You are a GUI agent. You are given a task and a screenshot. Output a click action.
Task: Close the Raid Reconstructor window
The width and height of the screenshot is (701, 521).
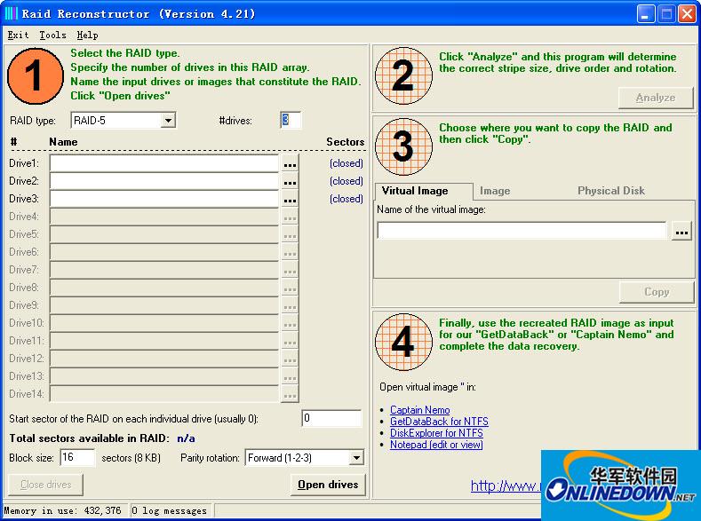687,14
